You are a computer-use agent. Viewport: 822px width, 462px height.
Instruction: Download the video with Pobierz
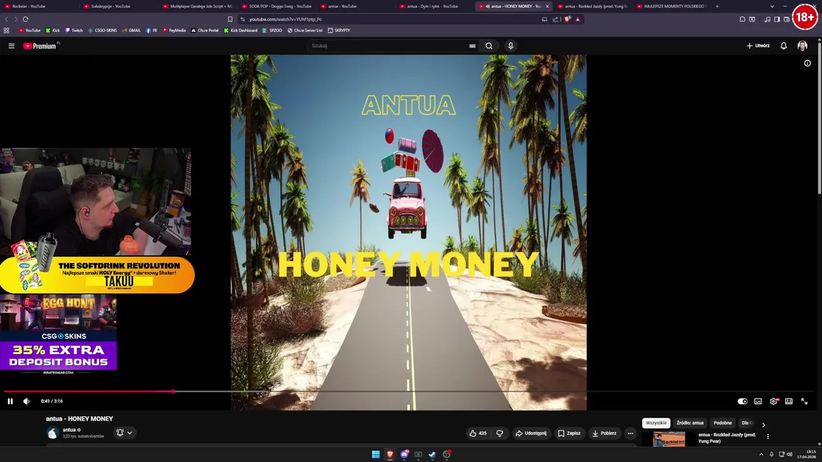(x=604, y=433)
